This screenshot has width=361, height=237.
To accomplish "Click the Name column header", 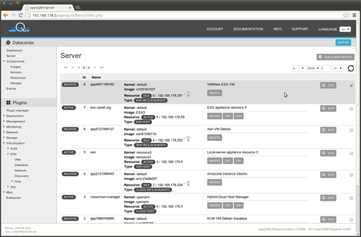I will pyautogui.click(x=96, y=77).
